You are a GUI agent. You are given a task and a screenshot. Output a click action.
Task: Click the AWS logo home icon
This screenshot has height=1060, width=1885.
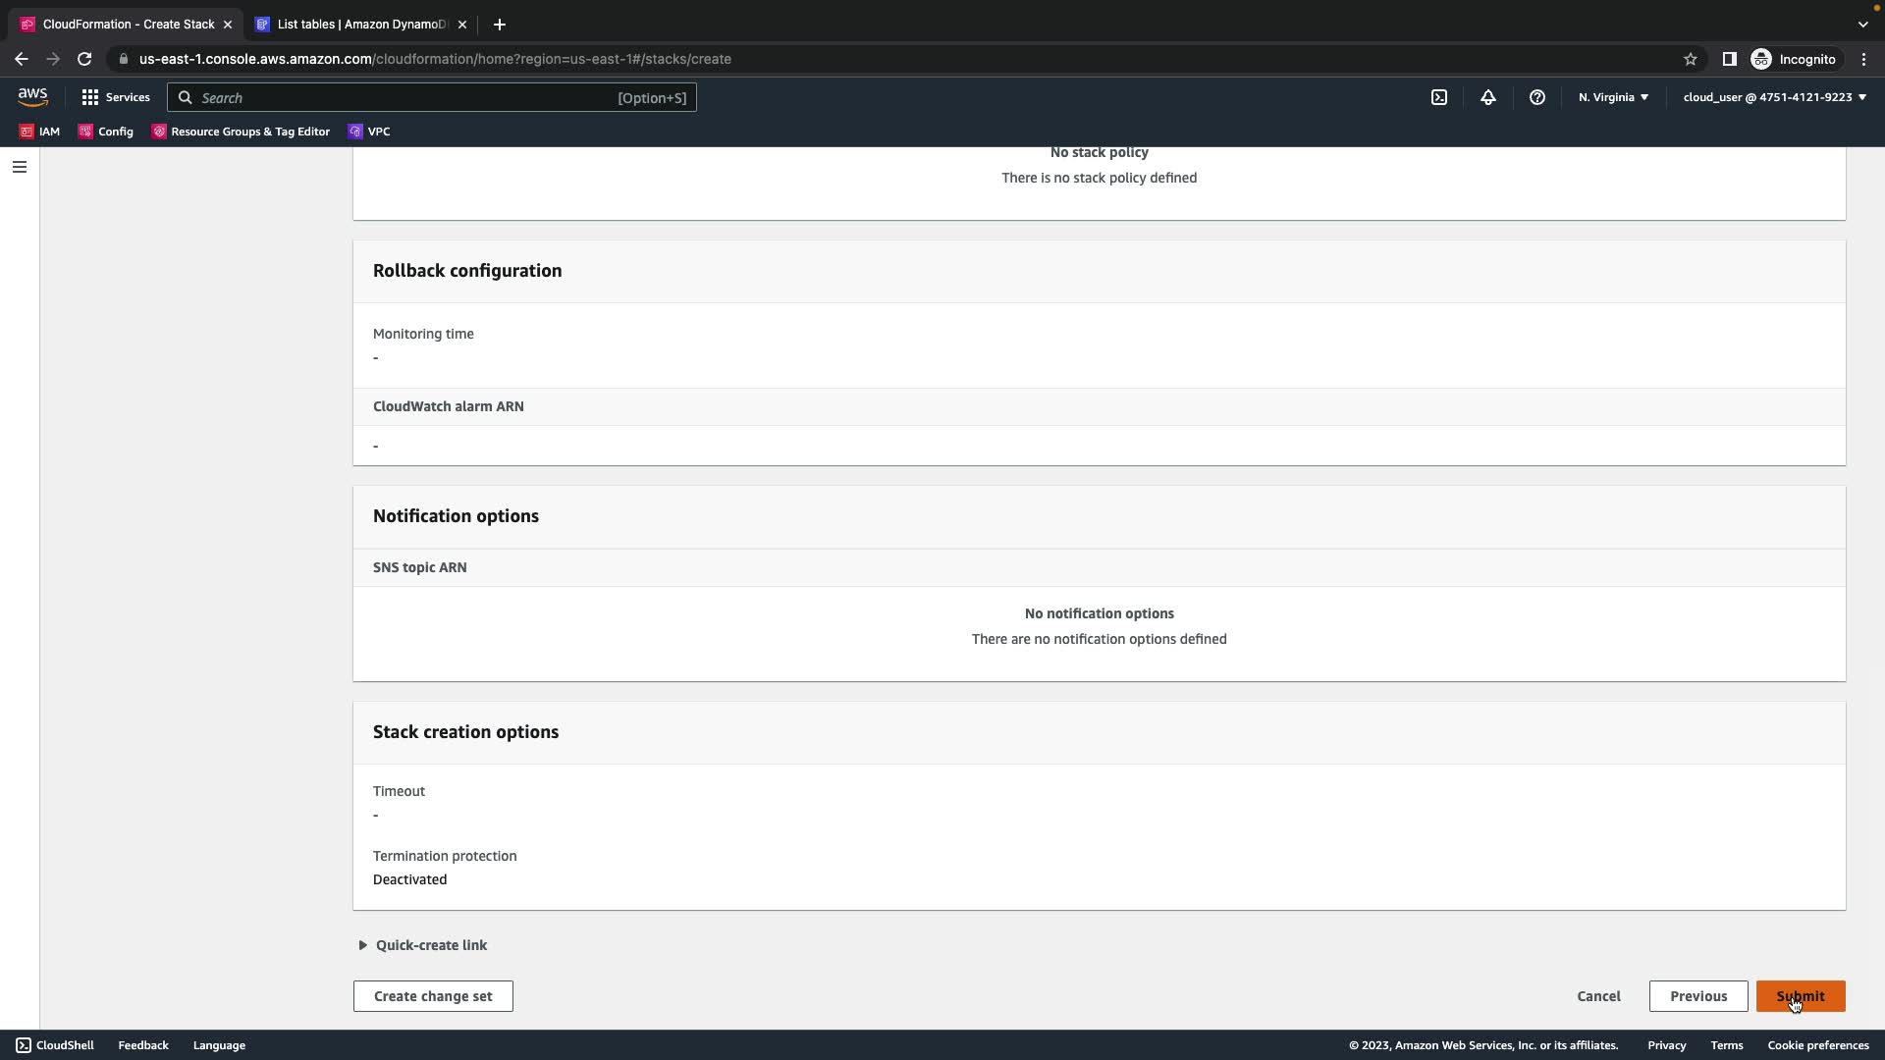32,97
